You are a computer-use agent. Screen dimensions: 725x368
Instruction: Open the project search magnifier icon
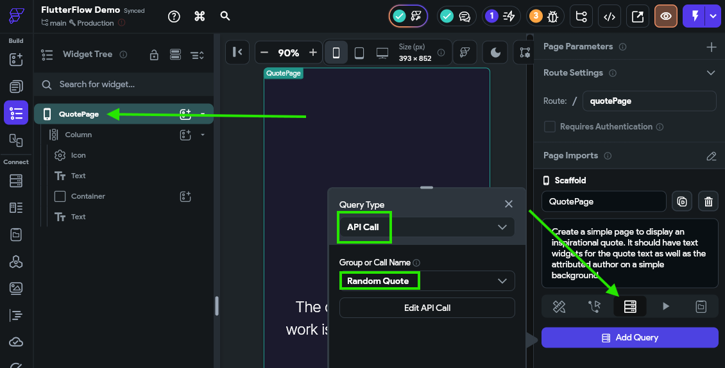click(225, 16)
